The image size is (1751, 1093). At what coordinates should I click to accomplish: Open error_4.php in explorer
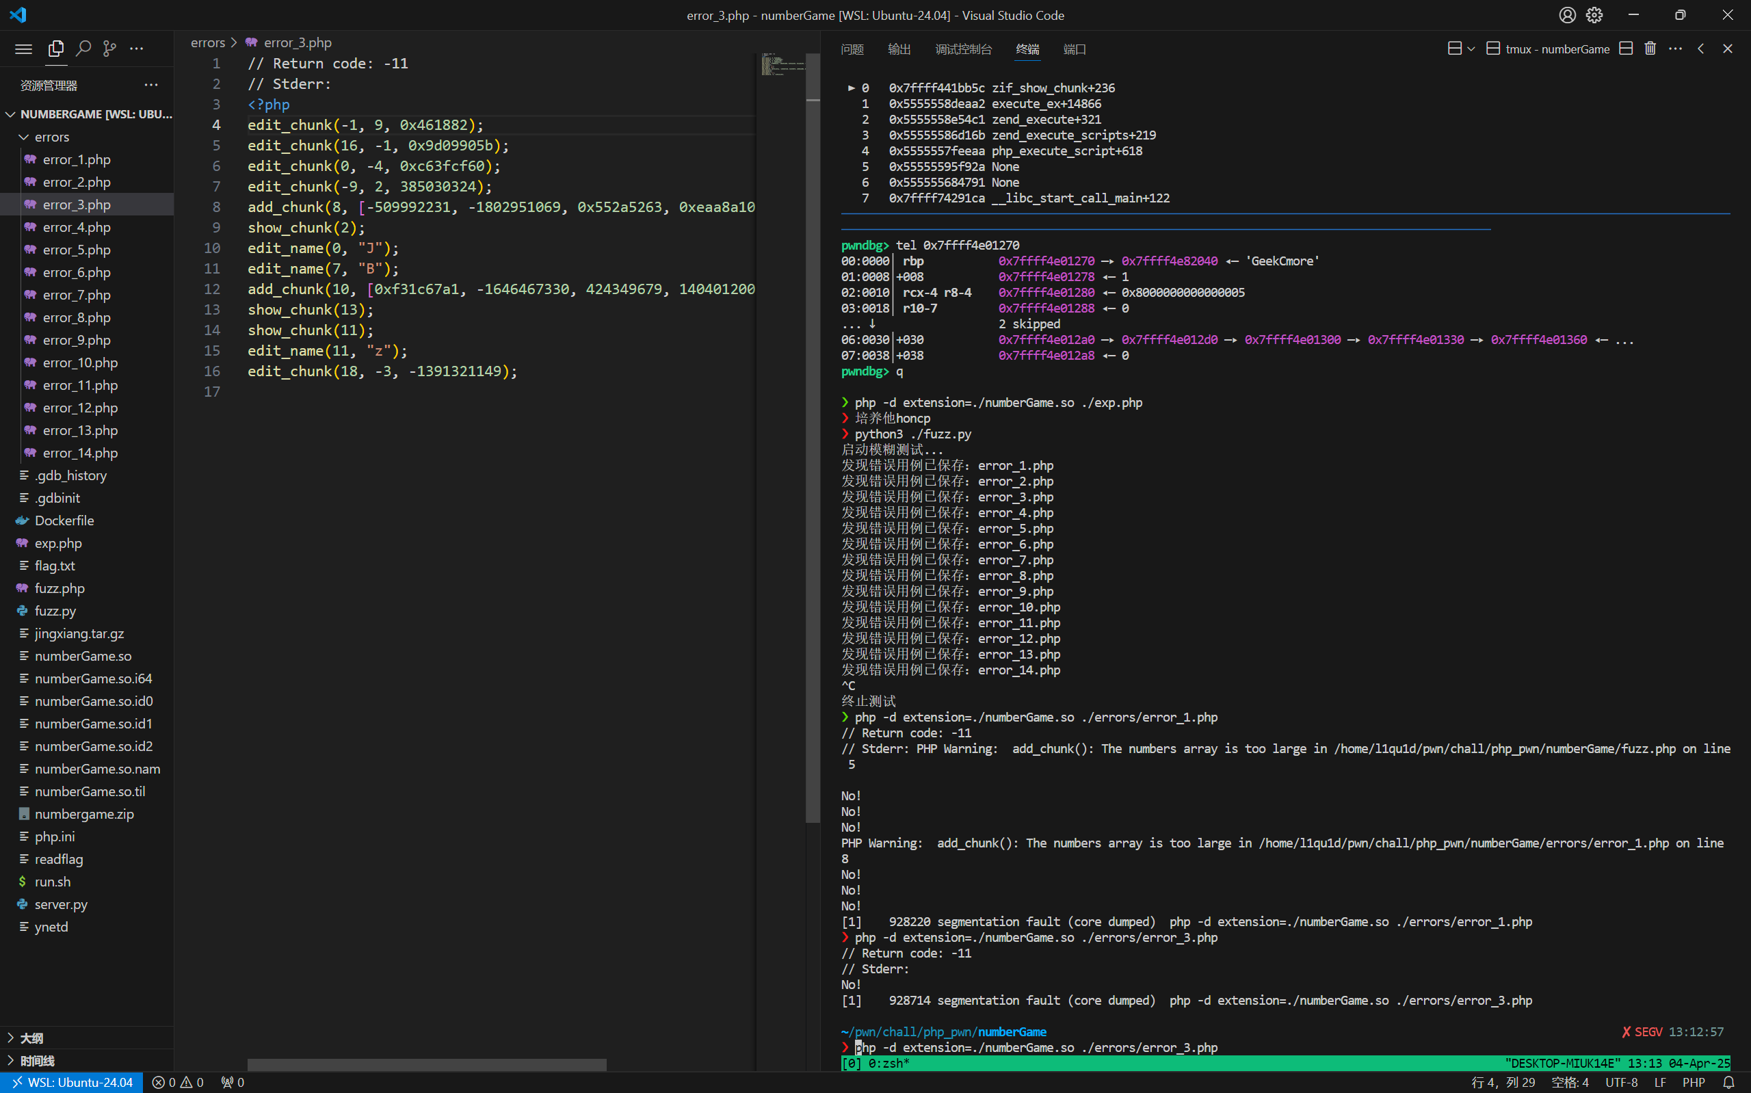click(x=87, y=227)
